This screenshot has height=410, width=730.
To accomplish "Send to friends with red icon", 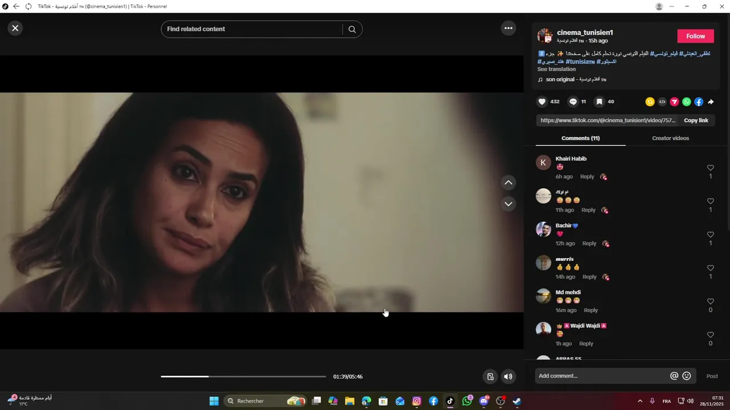I will 674,102.
